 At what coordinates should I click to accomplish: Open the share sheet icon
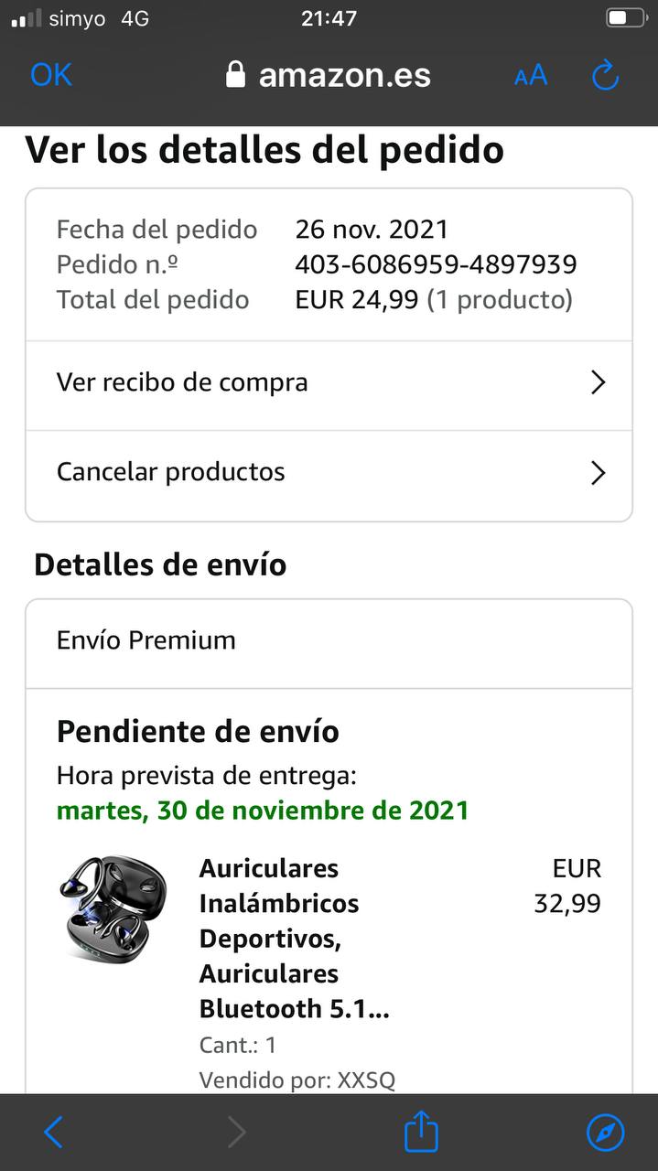[421, 1131]
